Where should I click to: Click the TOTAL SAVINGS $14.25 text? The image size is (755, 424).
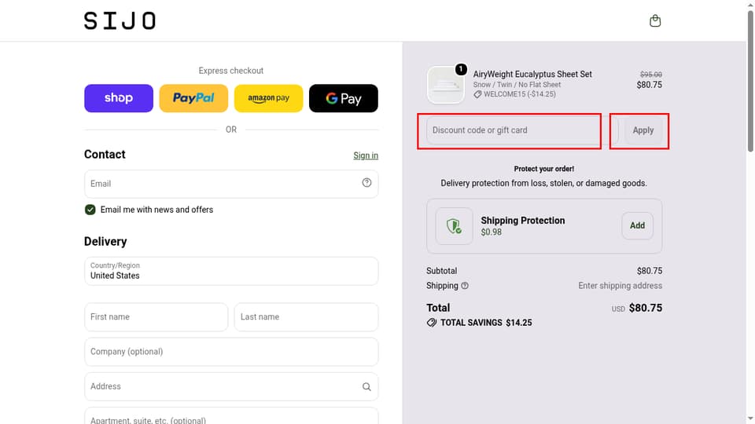pos(486,323)
